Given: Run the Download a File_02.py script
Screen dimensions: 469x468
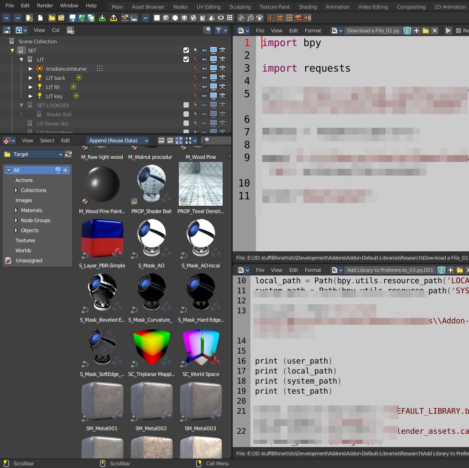Looking at the screenshot, I should click(x=448, y=31).
